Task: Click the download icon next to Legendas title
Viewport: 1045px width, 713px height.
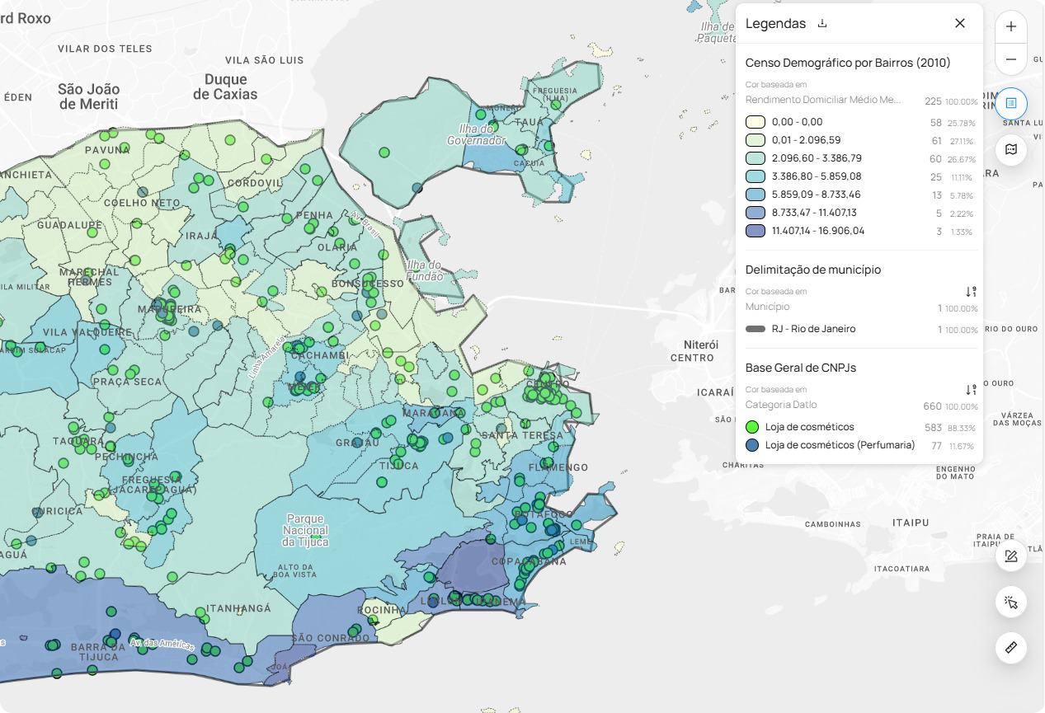Action: (x=821, y=24)
